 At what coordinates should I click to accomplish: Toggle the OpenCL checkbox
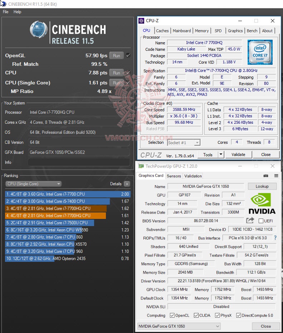tap(172, 315)
